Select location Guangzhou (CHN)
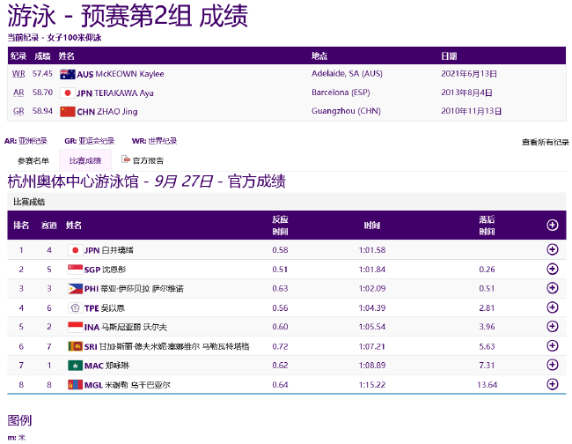 (346, 111)
